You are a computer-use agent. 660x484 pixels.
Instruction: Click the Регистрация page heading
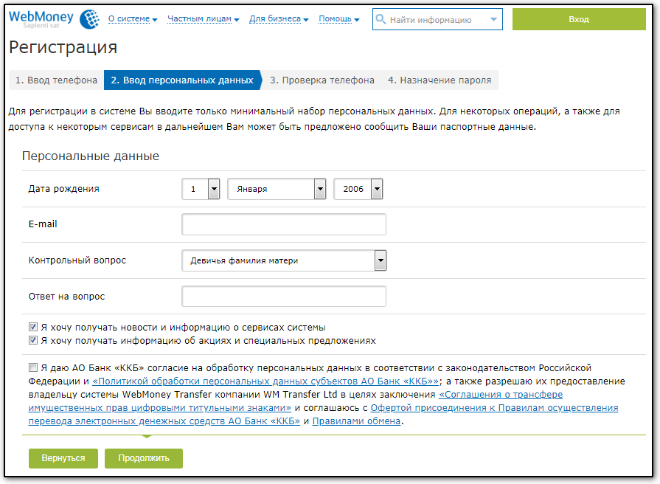click(63, 47)
